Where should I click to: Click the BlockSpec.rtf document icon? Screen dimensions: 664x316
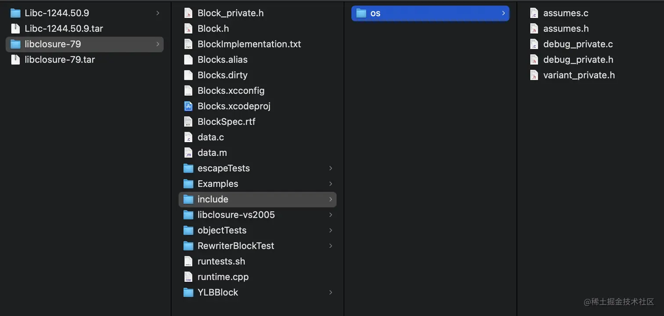[188, 122]
